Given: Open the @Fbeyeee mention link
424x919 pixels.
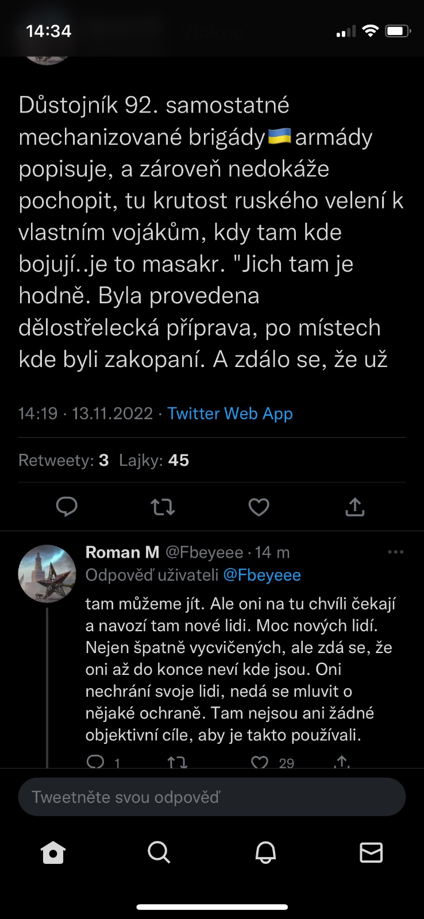Looking at the screenshot, I should pyautogui.click(x=262, y=575).
